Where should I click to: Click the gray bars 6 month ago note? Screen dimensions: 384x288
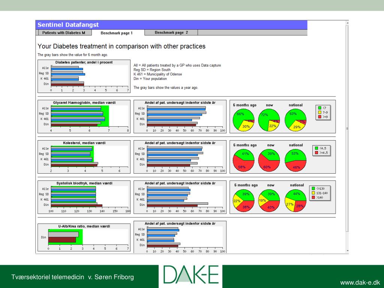pos(73,55)
